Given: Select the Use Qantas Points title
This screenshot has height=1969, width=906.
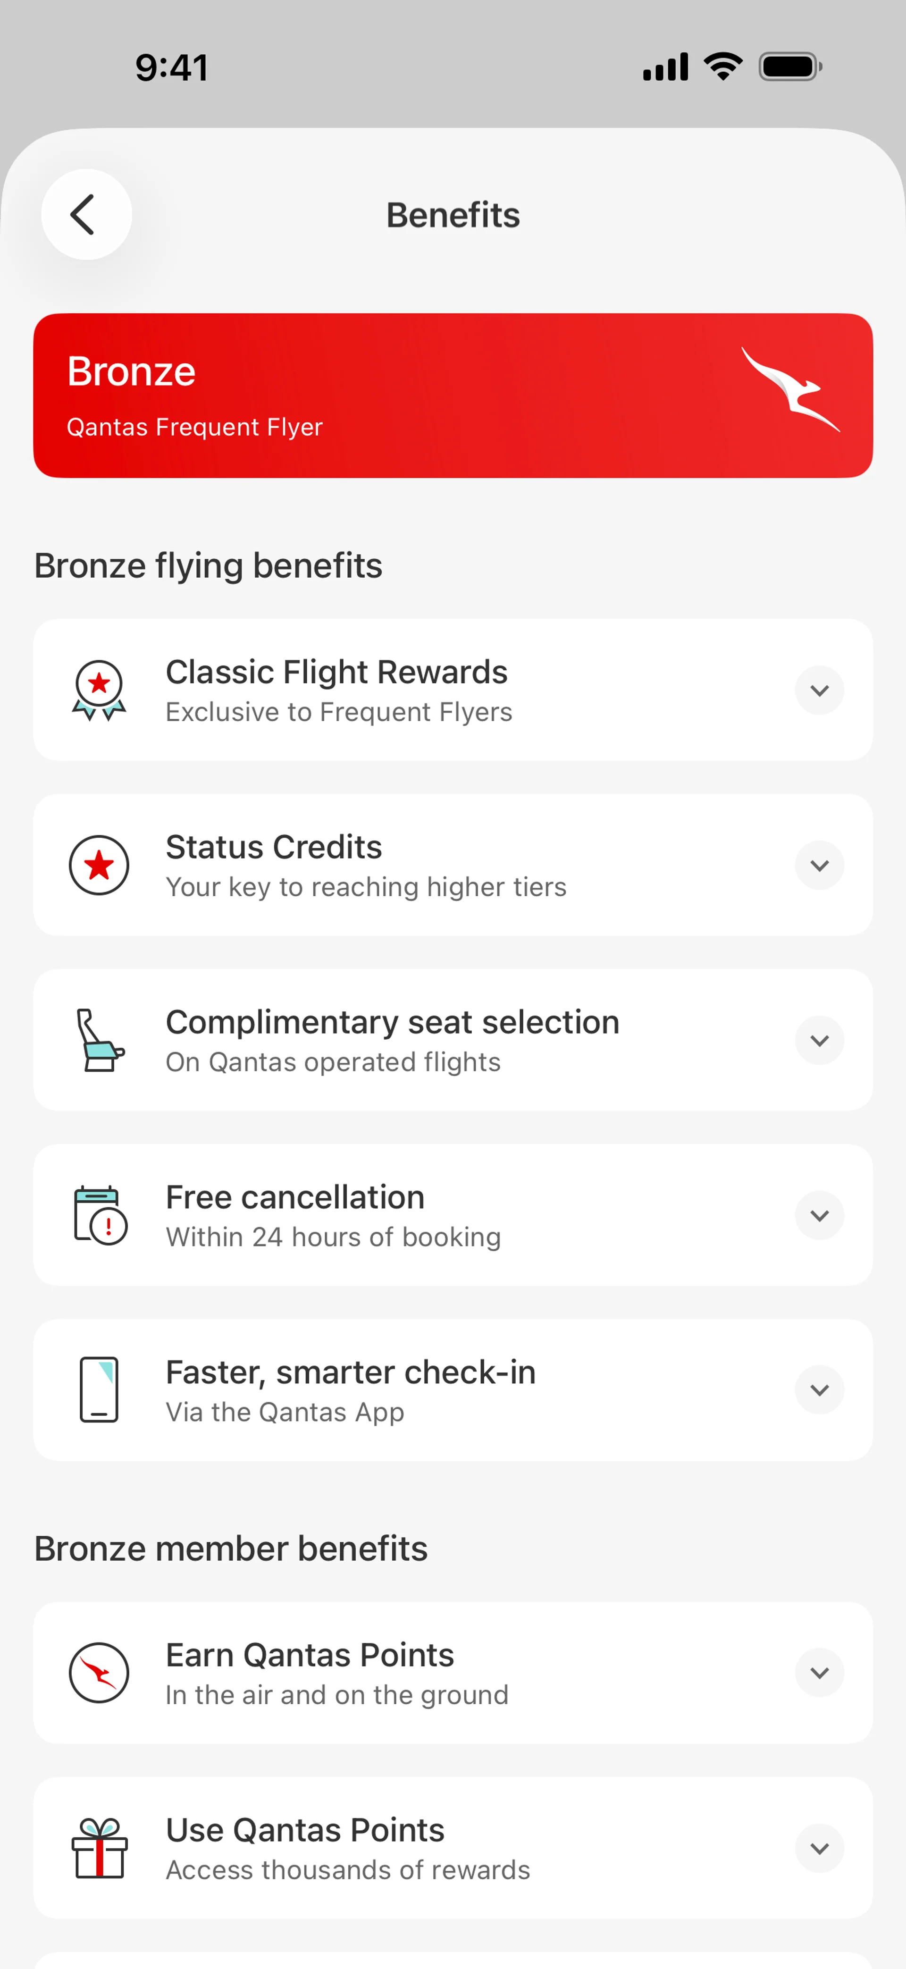Looking at the screenshot, I should pyautogui.click(x=305, y=1830).
